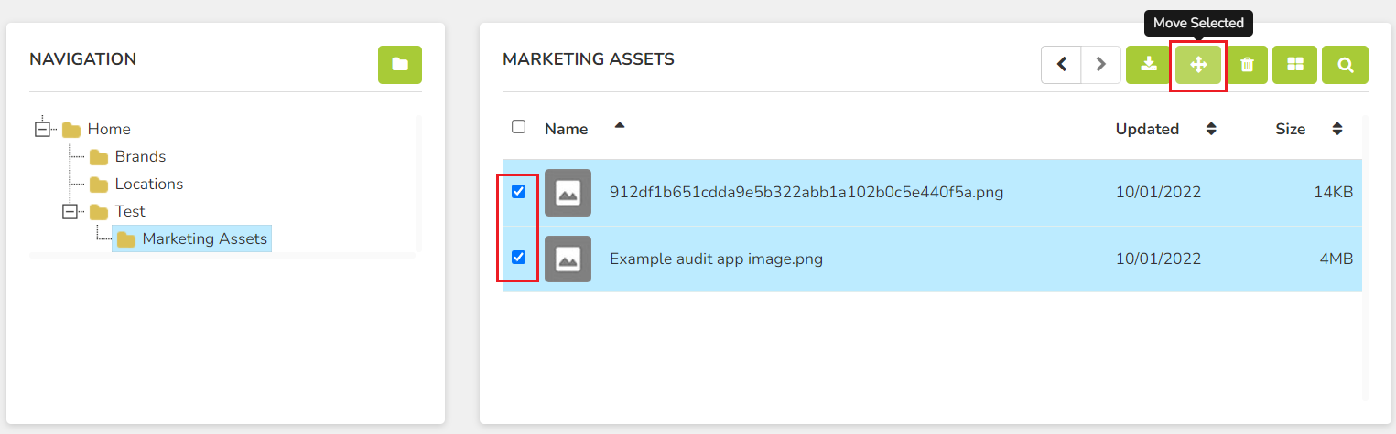1396x434 pixels.
Task: Click thumbnail of Example audit app image.png
Action: (x=568, y=259)
